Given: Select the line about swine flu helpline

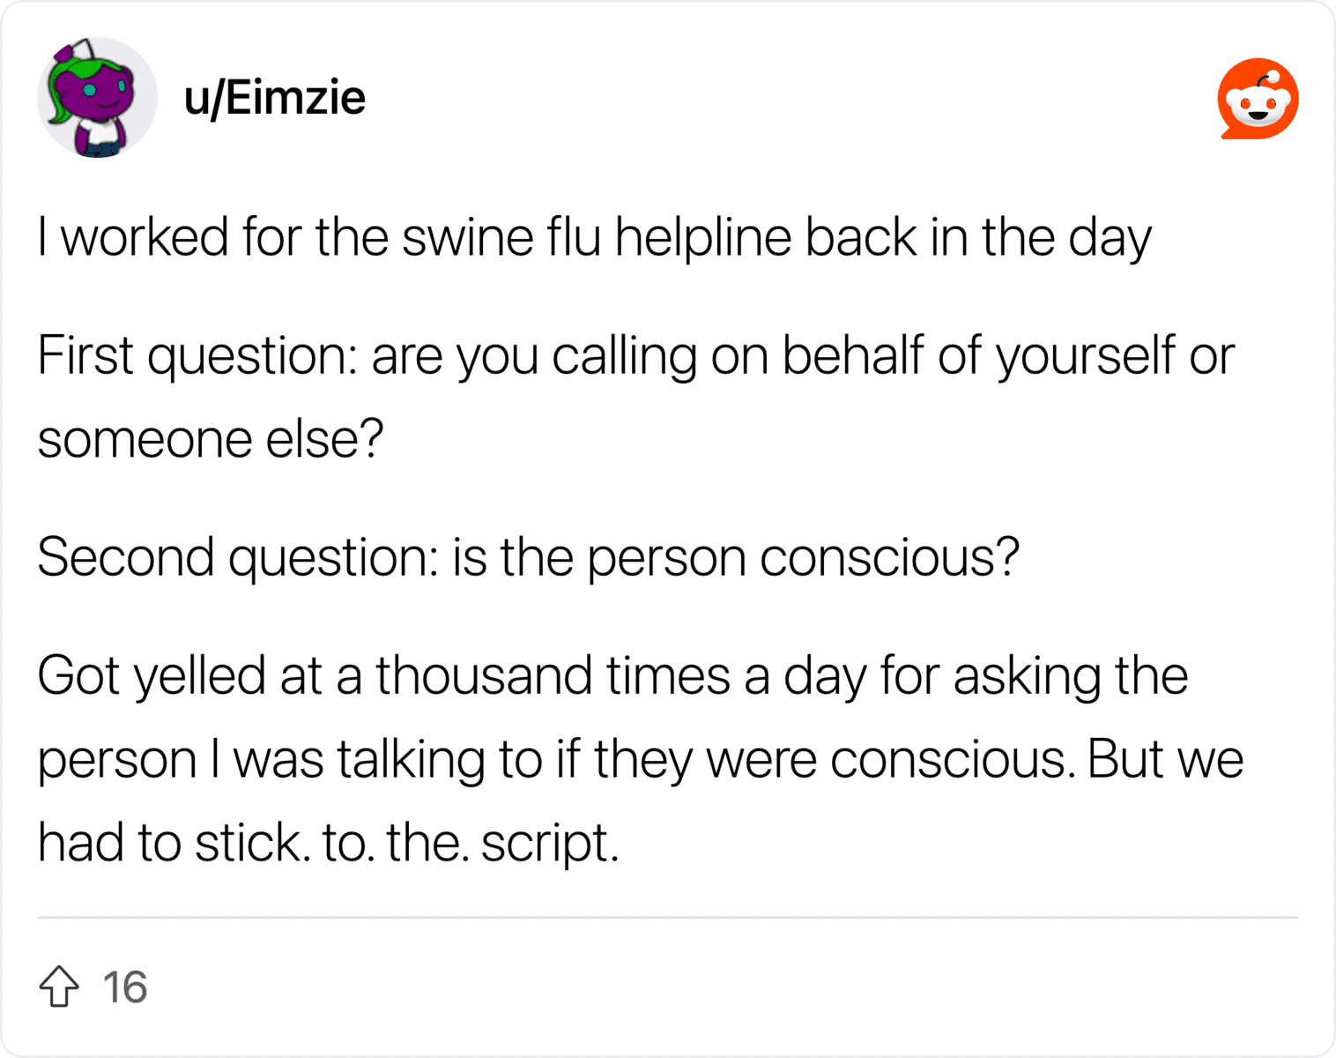Looking at the screenshot, I should coord(594,238).
